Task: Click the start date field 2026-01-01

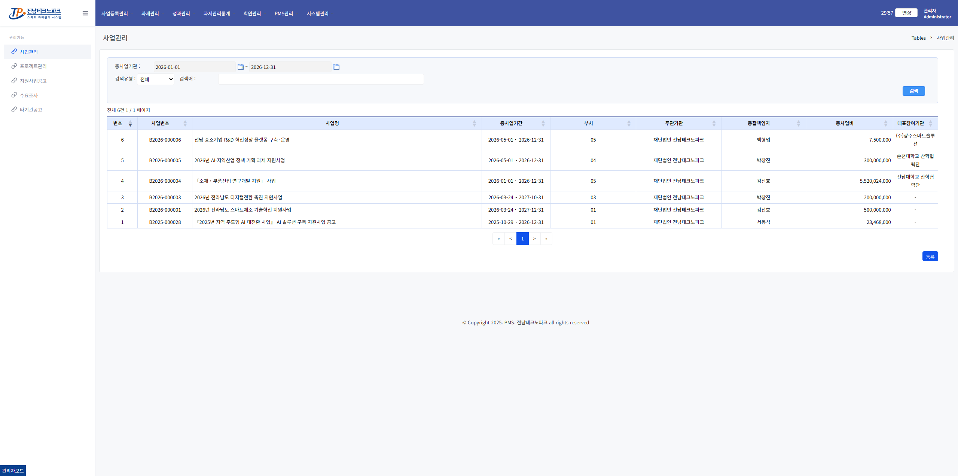Action: [x=195, y=67]
